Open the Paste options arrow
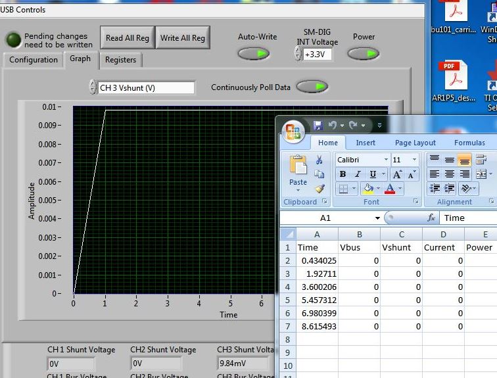Image resolution: width=497 pixels, height=378 pixels. click(x=298, y=191)
